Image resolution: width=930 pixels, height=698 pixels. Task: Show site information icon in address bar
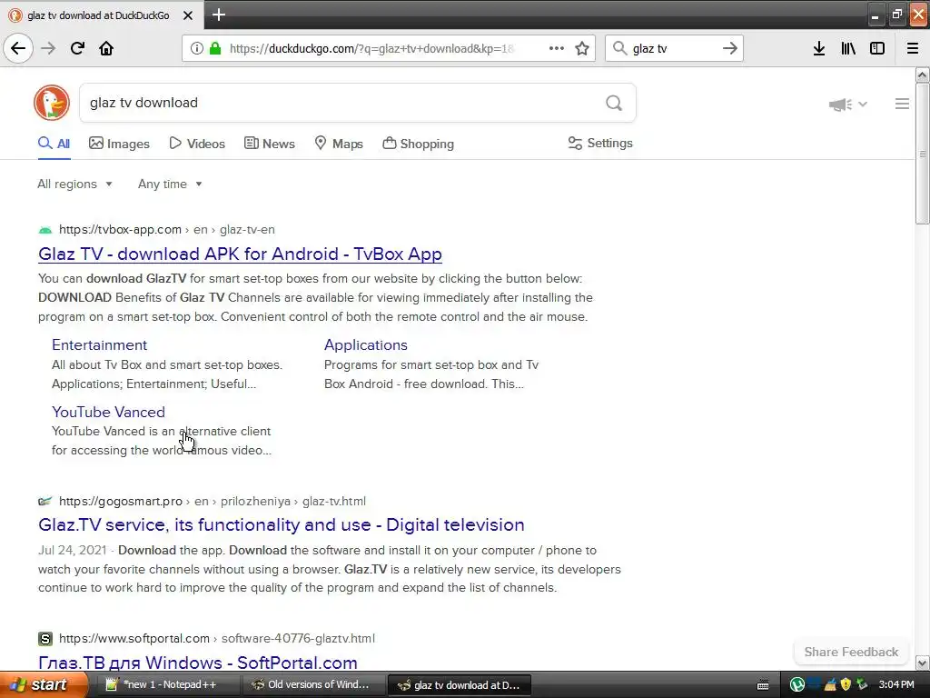pos(197,48)
